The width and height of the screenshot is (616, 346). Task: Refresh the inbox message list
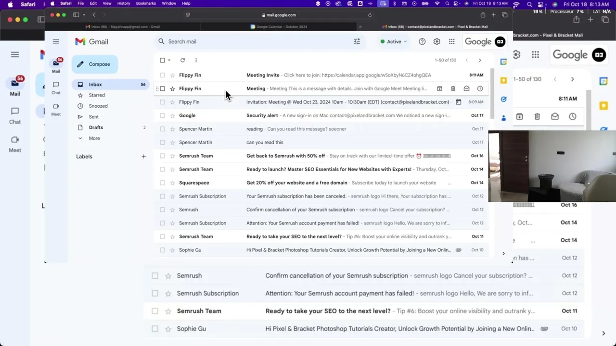[x=182, y=60]
